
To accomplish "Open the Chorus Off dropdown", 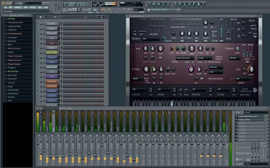I will coord(139,89).
